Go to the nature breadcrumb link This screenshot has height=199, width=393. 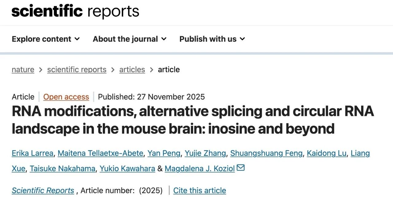click(x=23, y=70)
